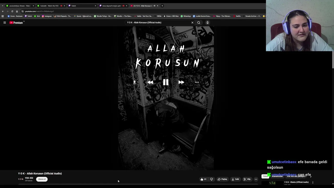The width and height of the screenshot is (334, 188).
Task: Switch to umutcetinbass Stream browser tab
Action: click(x=20, y=6)
